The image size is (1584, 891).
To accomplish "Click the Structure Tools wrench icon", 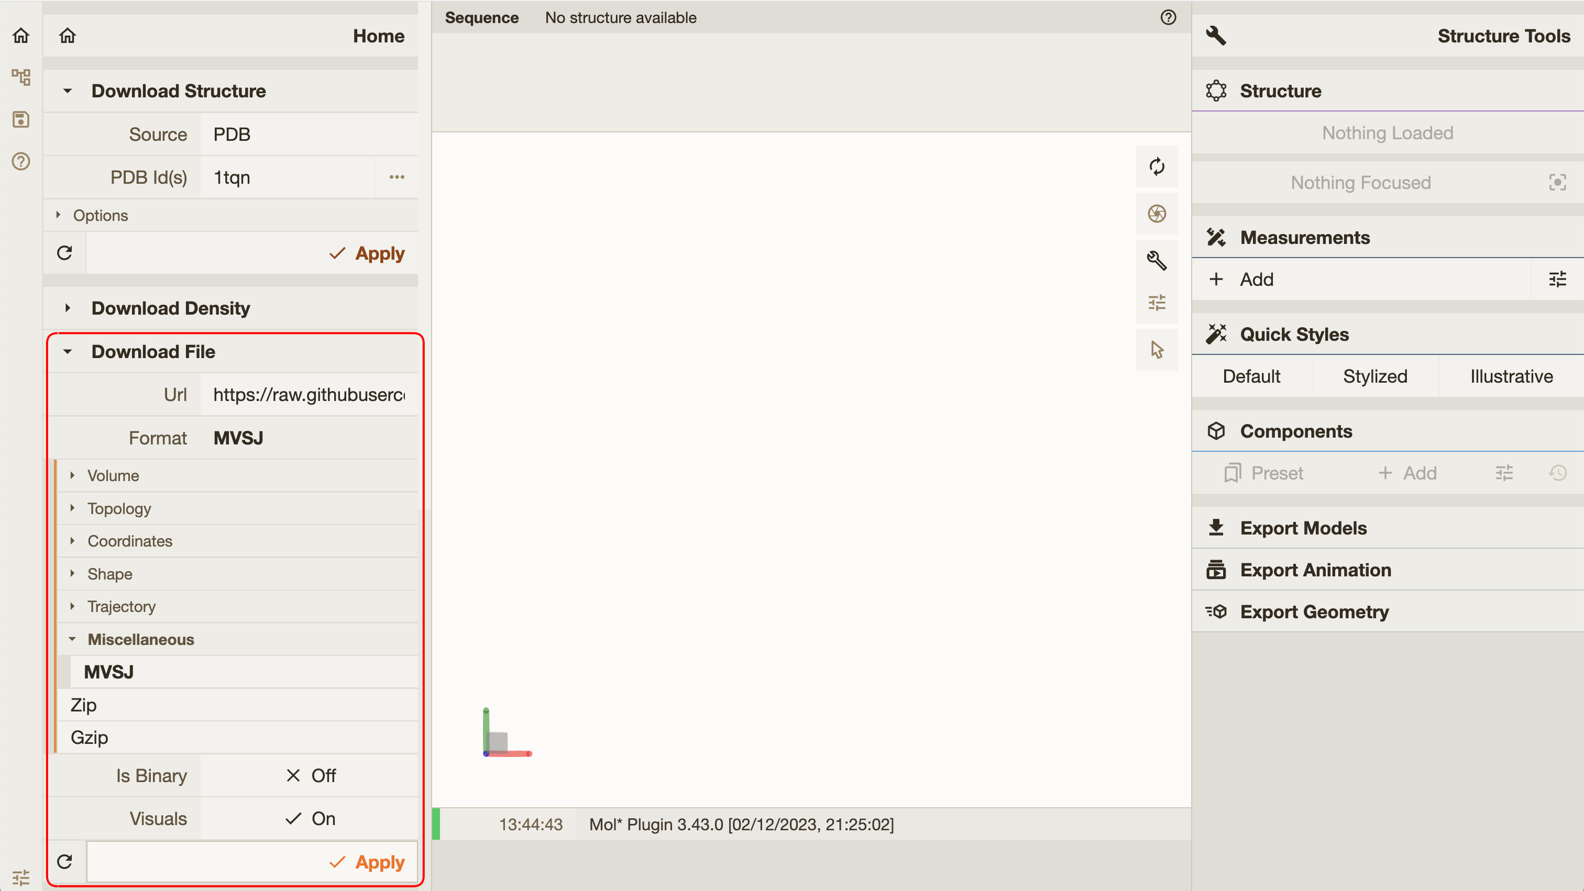I will point(1216,36).
